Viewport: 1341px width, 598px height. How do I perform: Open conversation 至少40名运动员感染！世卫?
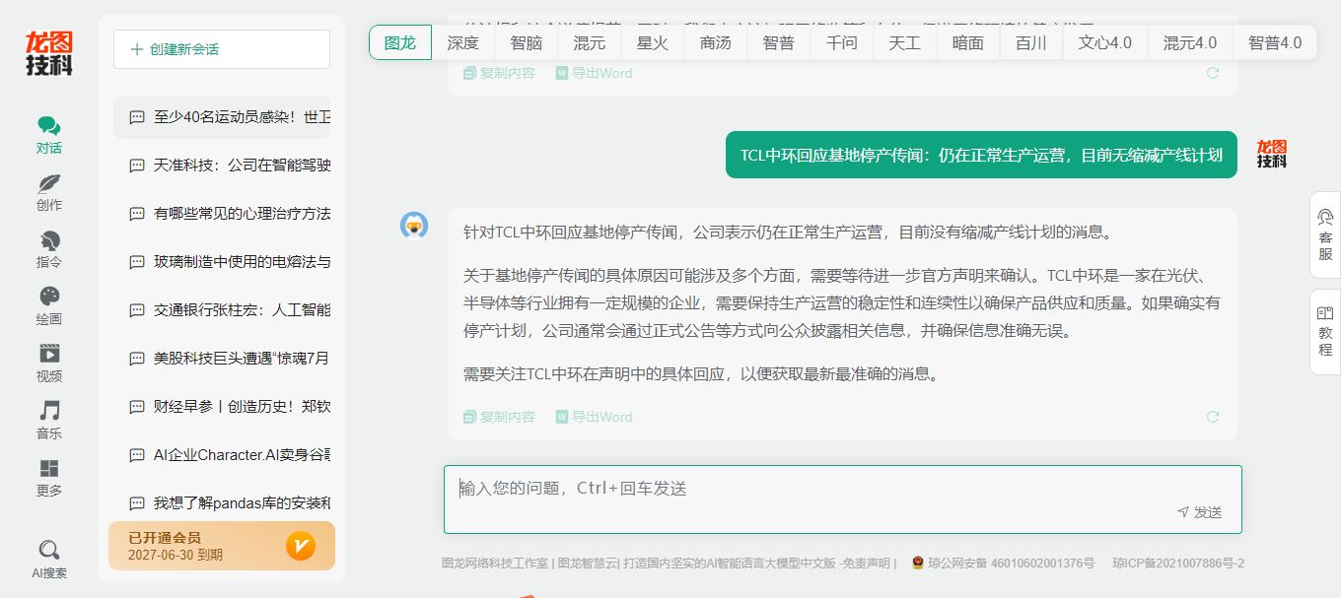pos(222,117)
